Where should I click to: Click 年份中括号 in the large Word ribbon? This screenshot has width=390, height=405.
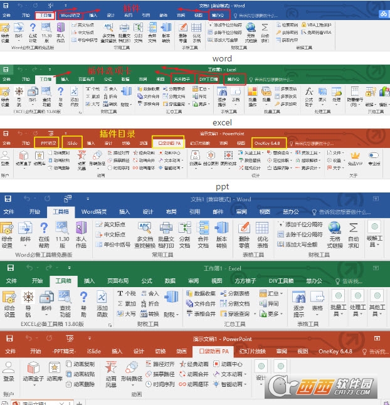113,245
